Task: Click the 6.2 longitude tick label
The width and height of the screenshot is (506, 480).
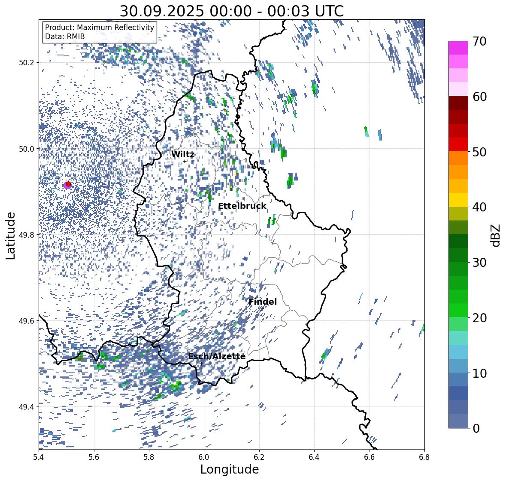Action: pos(259,457)
